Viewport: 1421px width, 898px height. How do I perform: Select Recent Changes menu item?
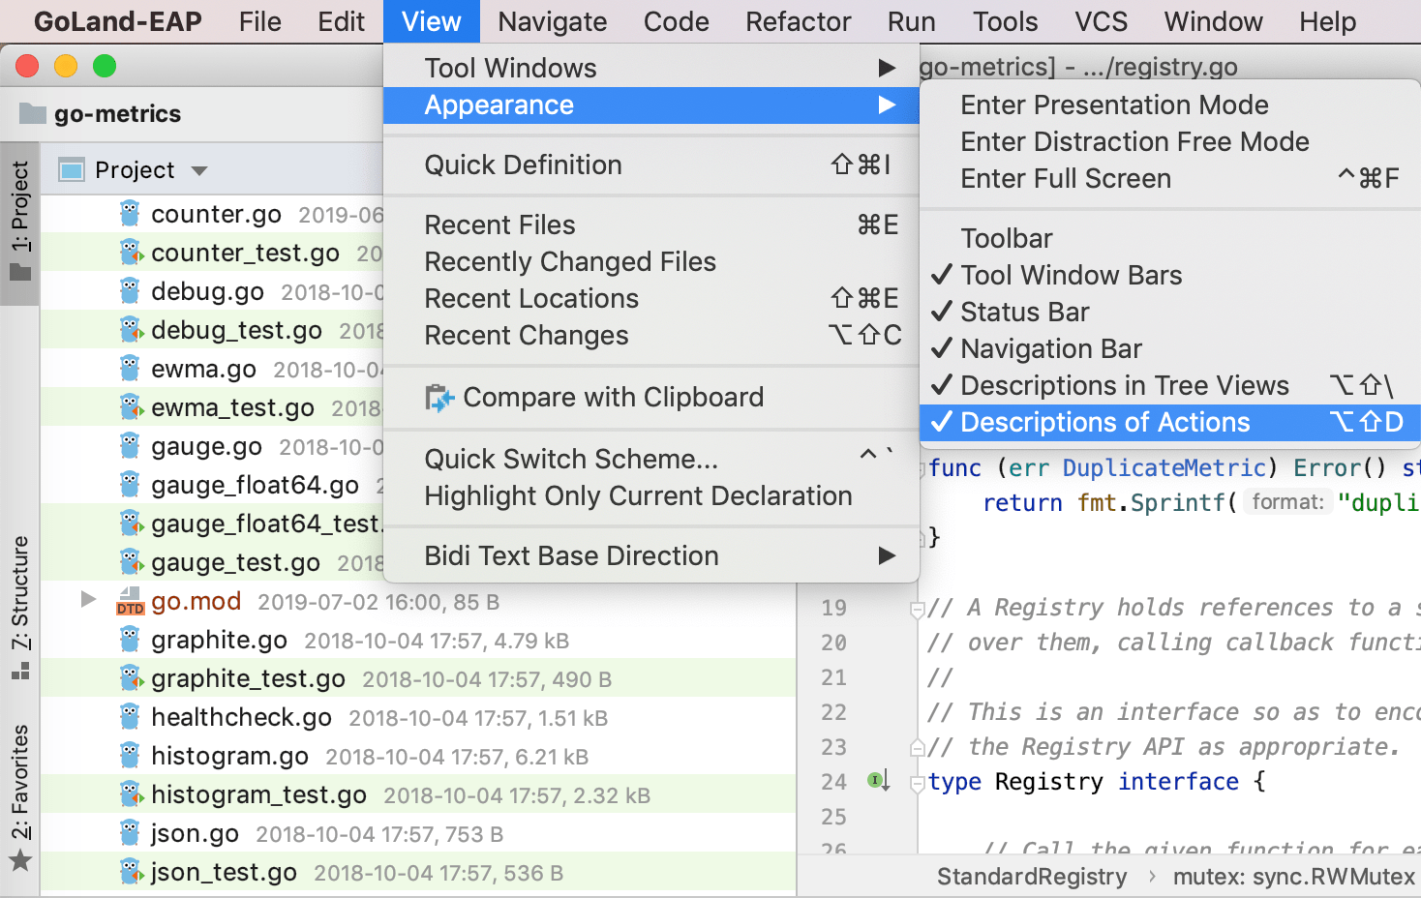click(651, 335)
